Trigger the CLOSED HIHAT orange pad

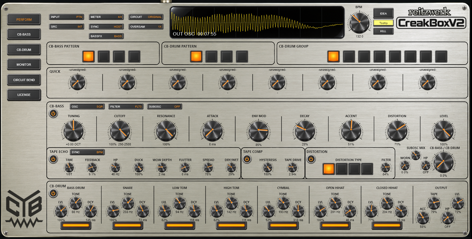click(387, 225)
